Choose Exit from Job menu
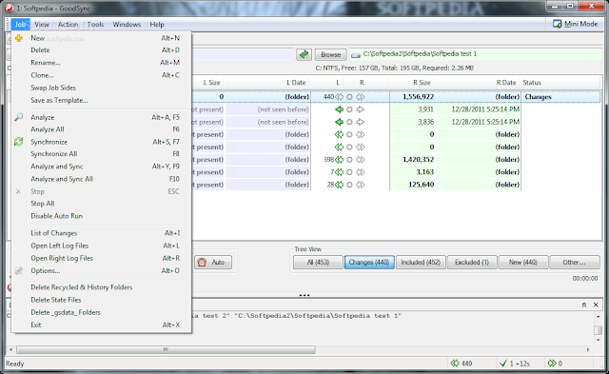The height and width of the screenshot is (374, 609). point(102,325)
